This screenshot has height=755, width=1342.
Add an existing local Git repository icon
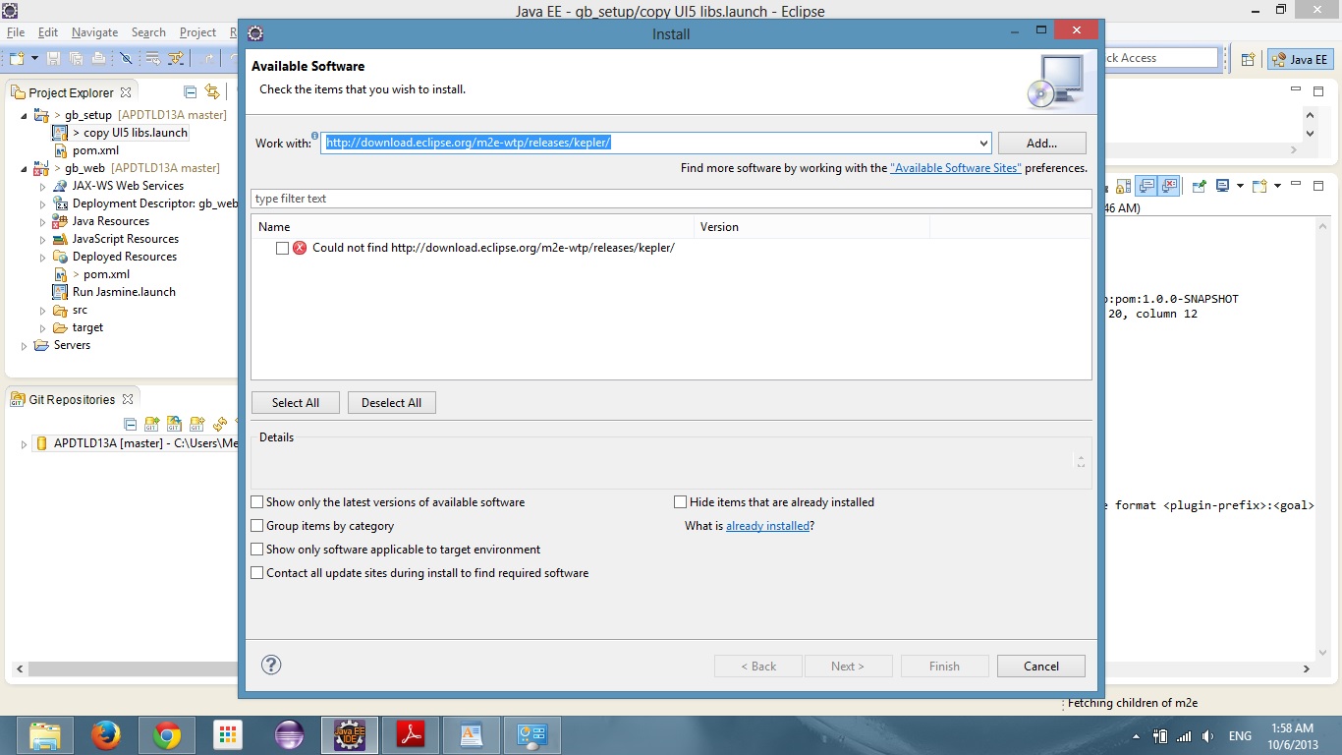point(152,425)
